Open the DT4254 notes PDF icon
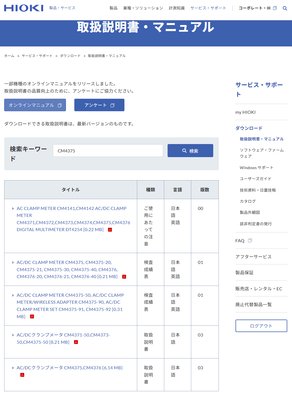The width and height of the screenshot is (292, 396). (110, 230)
